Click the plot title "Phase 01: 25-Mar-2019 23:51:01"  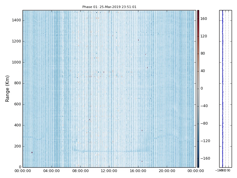(109, 7)
